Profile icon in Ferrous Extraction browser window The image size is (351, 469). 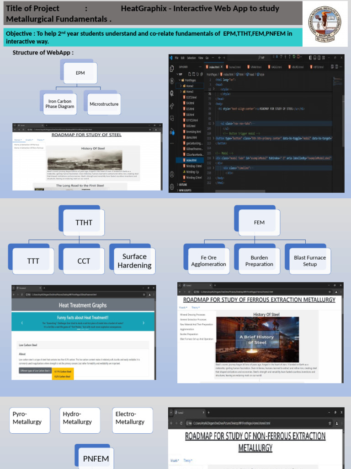336,292
